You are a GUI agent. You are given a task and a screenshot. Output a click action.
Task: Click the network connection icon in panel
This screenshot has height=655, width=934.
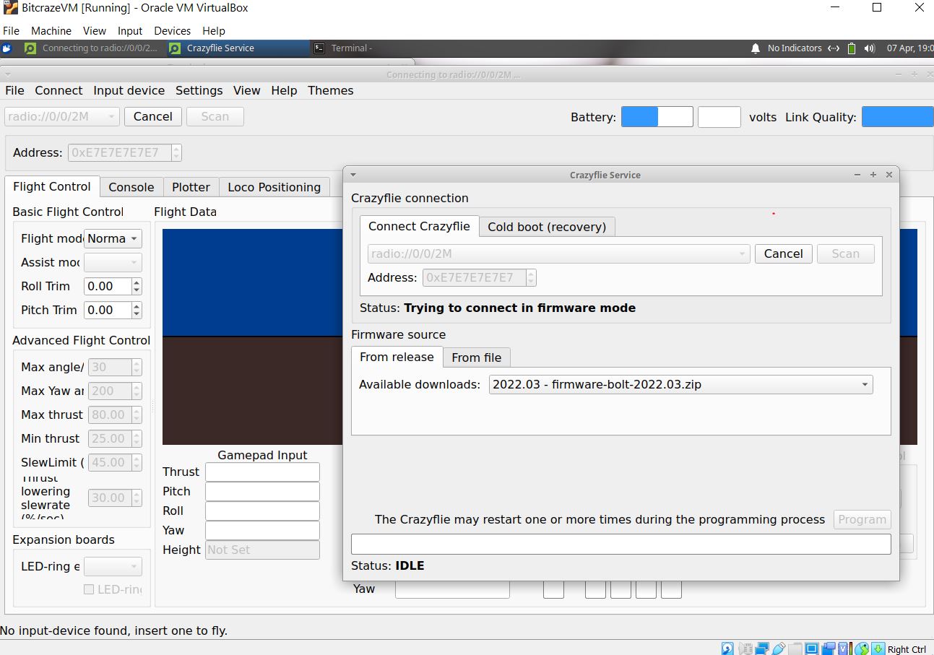point(834,48)
